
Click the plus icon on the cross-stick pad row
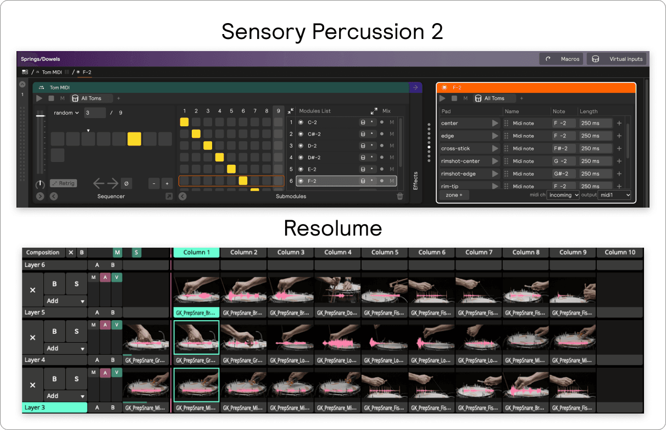click(619, 149)
